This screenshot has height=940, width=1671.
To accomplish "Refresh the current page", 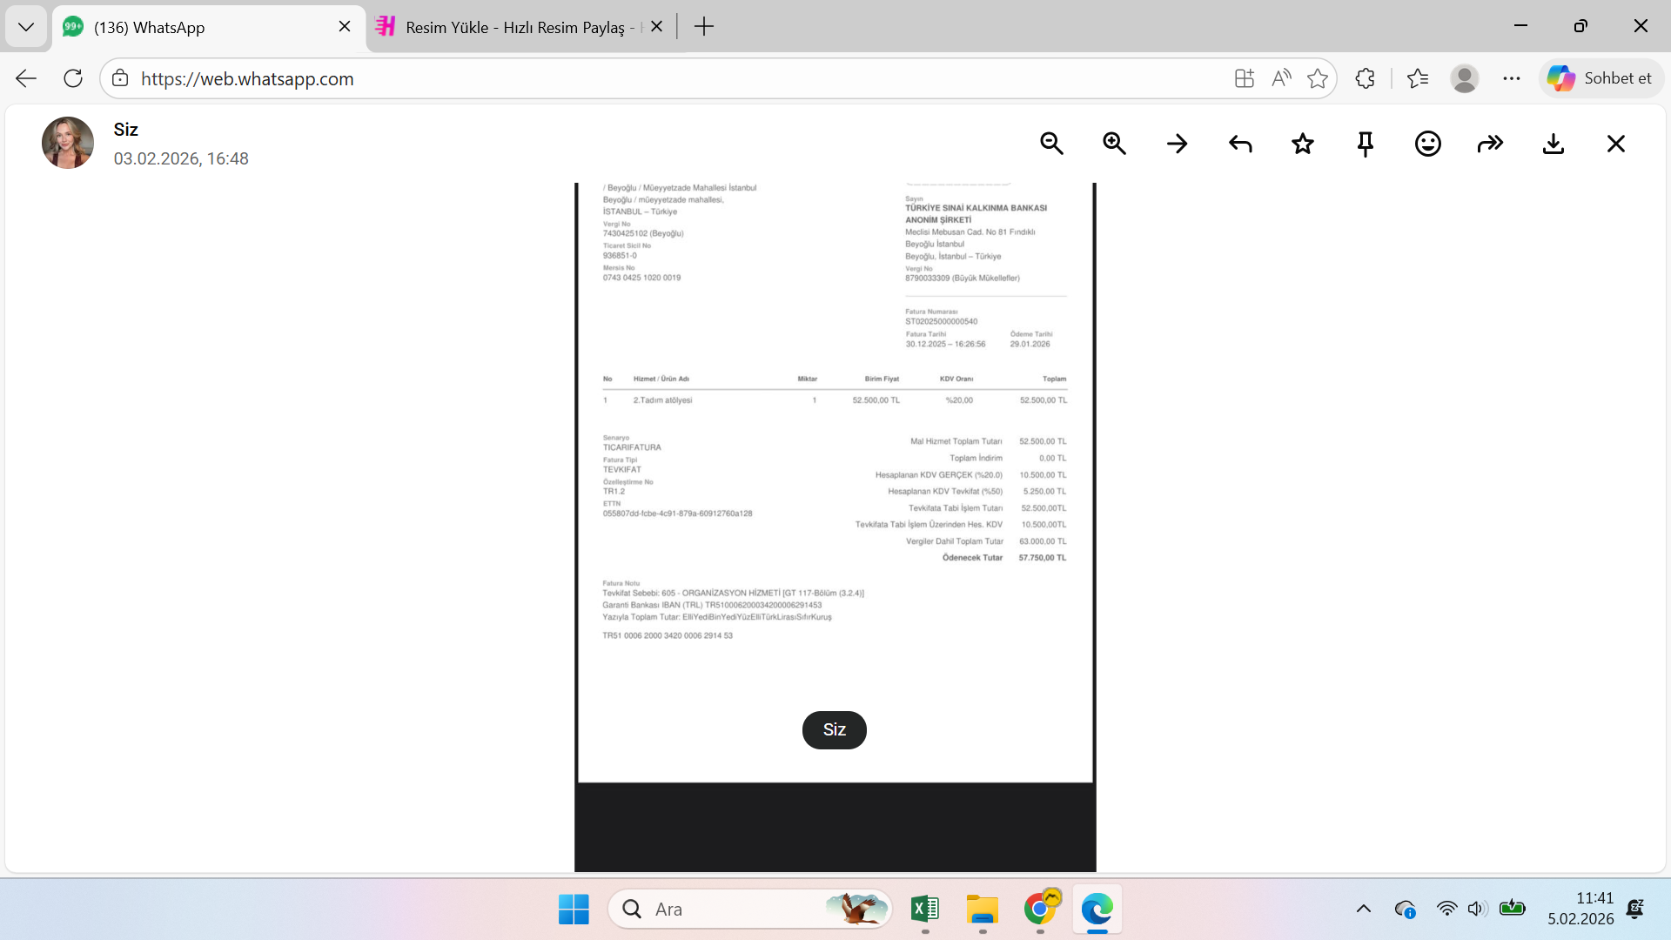I will 73,78.
